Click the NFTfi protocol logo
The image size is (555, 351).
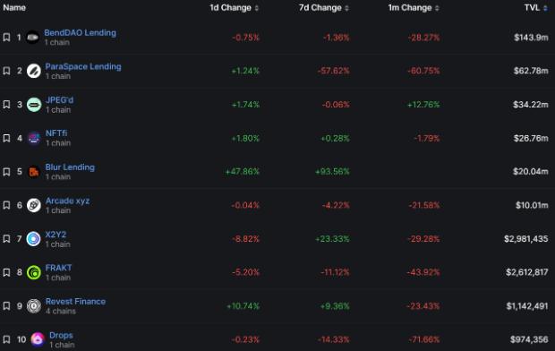click(34, 138)
